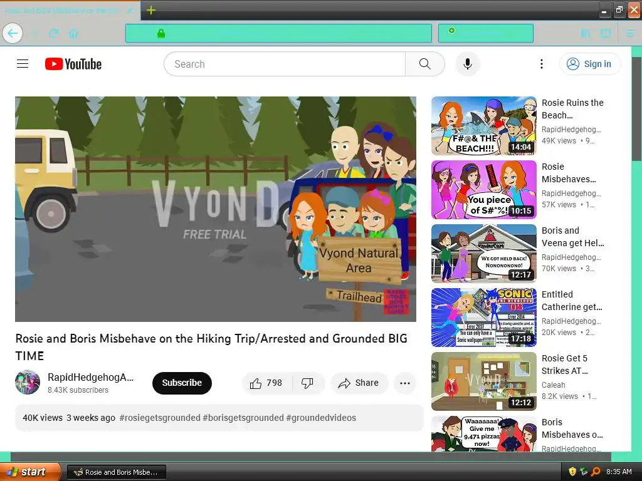642x481 pixels.
Task: Play the main video player
Action: [x=216, y=209]
